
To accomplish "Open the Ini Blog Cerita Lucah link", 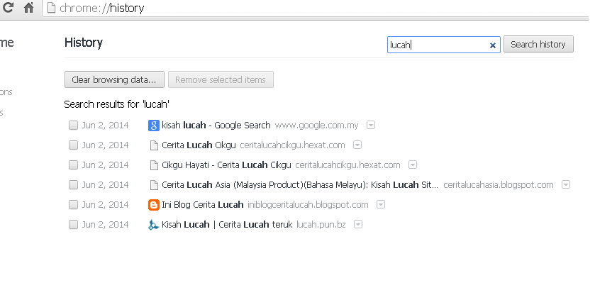I will tap(203, 205).
